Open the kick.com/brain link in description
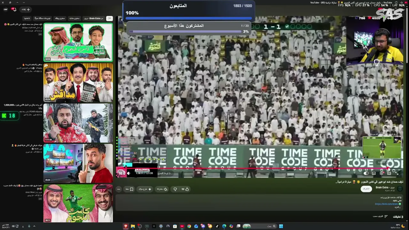The height and width of the screenshot is (230, 409). coord(386,204)
